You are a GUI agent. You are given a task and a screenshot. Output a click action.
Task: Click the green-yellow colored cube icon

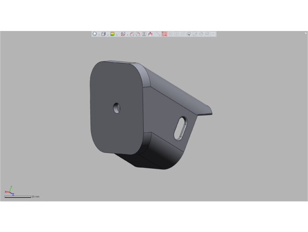pyautogui.click(x=112, y=34)
